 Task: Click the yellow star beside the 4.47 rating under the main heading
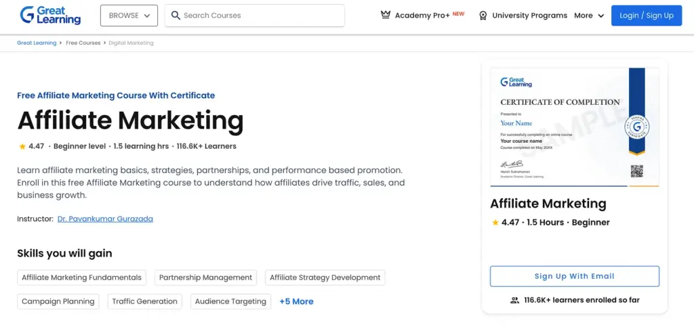[x=22, y=146]
